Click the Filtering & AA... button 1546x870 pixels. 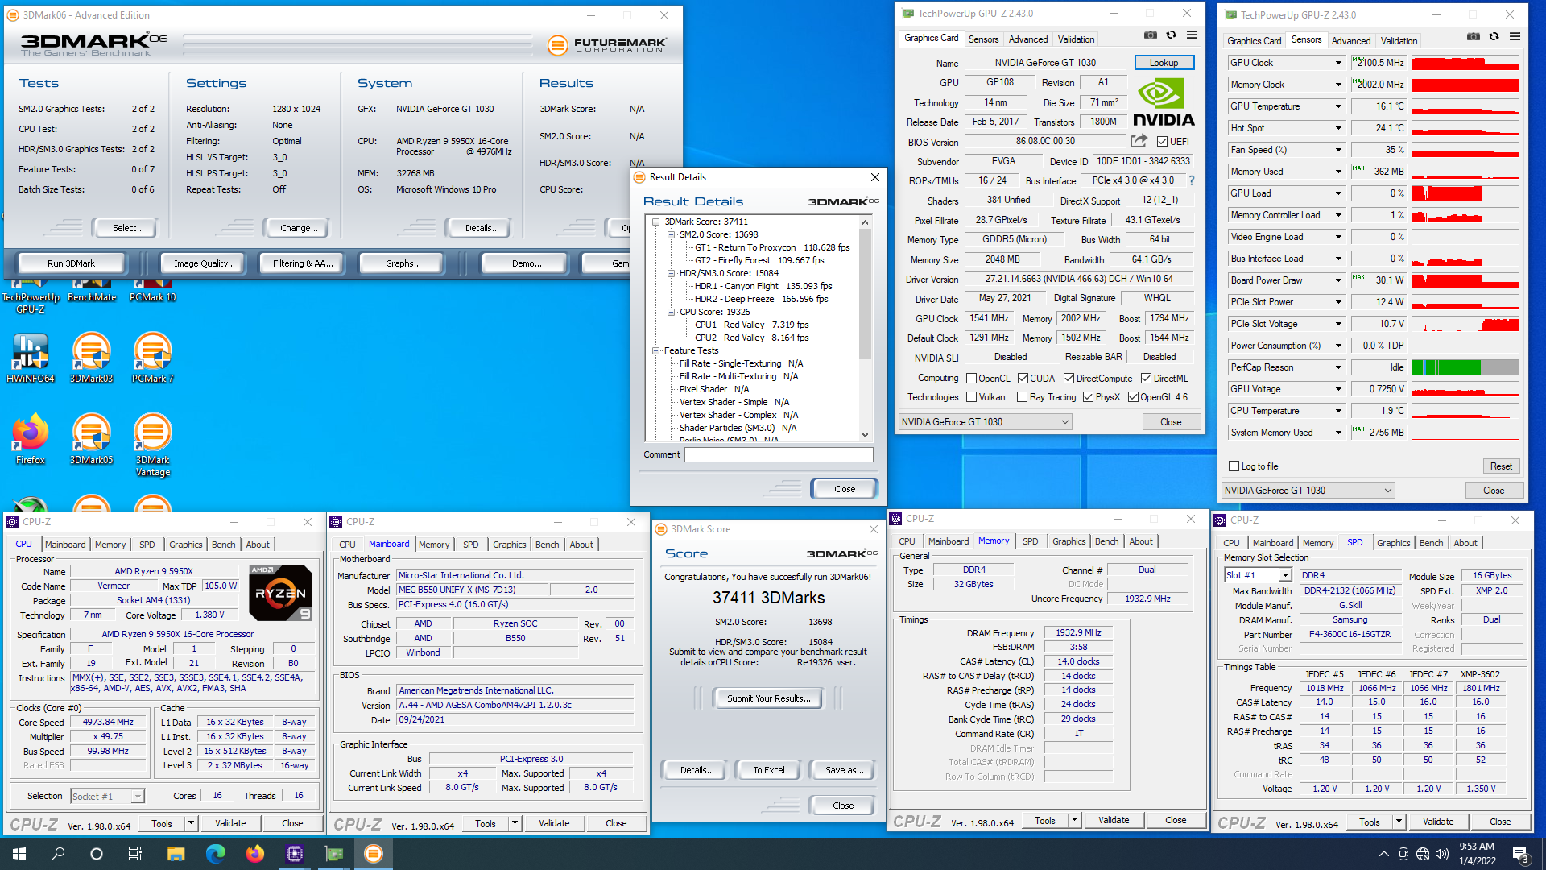coord(302,263)
